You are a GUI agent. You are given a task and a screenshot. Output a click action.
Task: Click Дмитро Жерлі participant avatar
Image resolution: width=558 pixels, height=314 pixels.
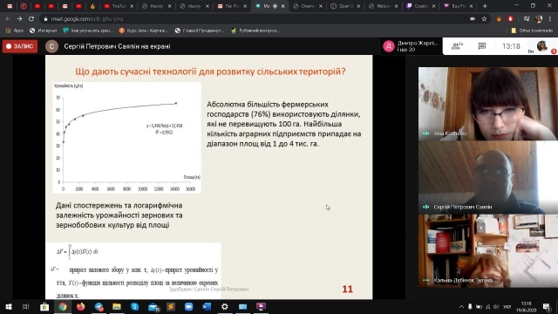389,46
